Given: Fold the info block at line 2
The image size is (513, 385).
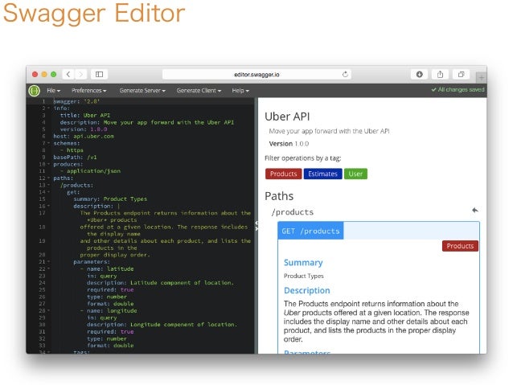Looking at the screenshot, I should click(x=49, y=109).
